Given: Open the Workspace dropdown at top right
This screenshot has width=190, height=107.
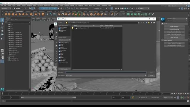Looking at the screenshot, I should (178, 6).
